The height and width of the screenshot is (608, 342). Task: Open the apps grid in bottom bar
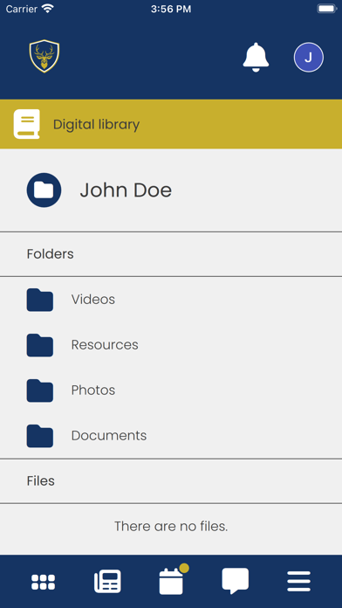[x=43, y=582]
